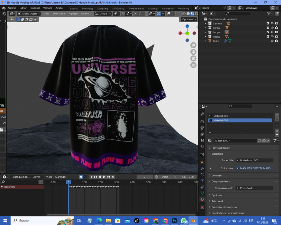Open Photoshop from the Windows taskbar
The image size is (281, 225).
point(175,221)
